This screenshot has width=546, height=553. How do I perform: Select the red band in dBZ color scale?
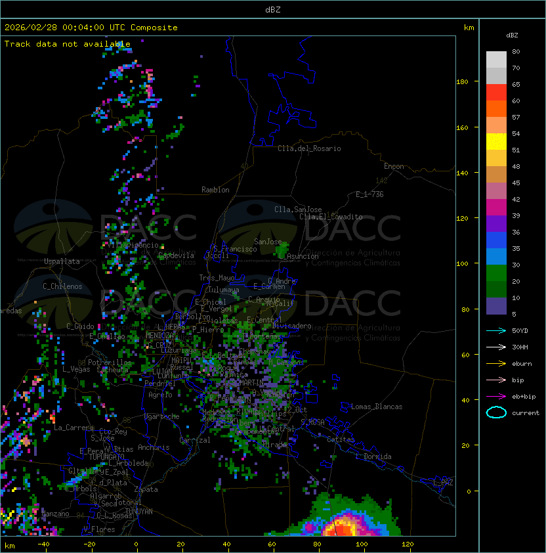(x=496, y=93)
